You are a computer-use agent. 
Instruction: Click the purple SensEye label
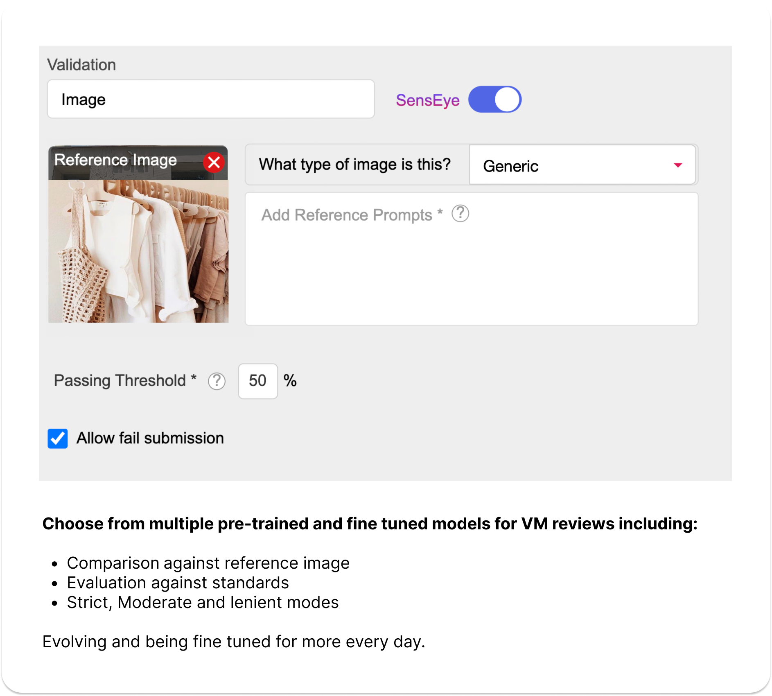pyautogui.click(x=427, y=100)
